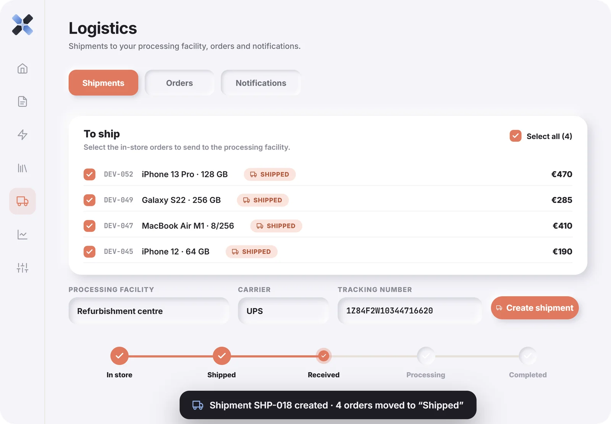Open the analytics chart icon in the sidebar

(x=23, y=234)
